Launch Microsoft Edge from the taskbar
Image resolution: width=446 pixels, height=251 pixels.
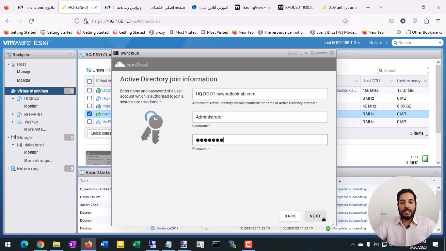(x=24, y=244)
